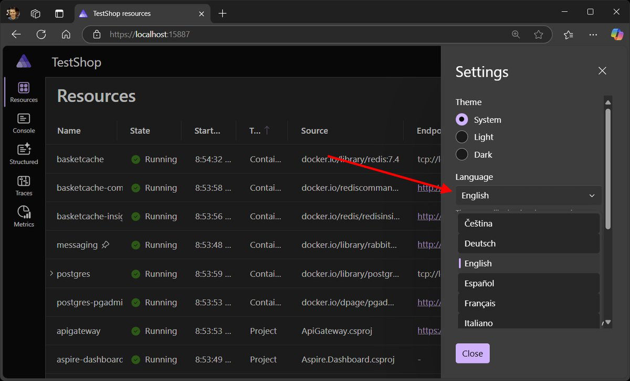Screen dimensions: 630x381
Task: Switch to the Console logs view
Action: click(x=23, y=122)
